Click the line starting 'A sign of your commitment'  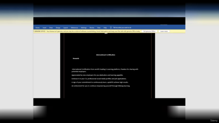[x=100, y=82]
